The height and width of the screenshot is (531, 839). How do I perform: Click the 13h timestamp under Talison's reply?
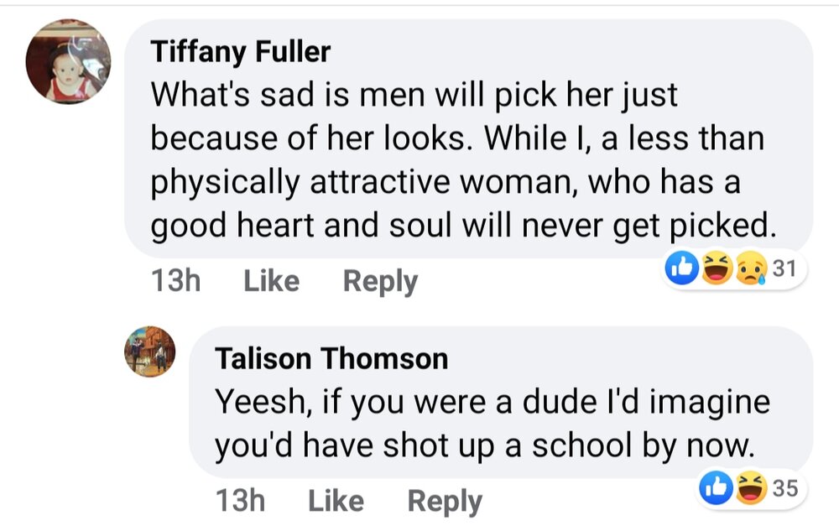click(x=240, y=501)
